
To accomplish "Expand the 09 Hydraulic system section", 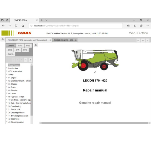I will [7, 97].
